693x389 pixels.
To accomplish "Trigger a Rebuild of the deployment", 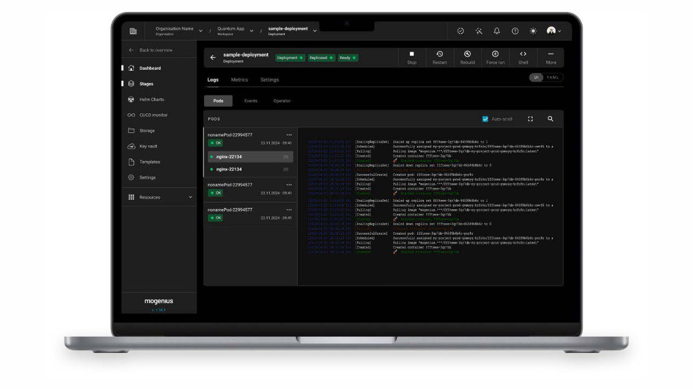I will pos(467,57).
